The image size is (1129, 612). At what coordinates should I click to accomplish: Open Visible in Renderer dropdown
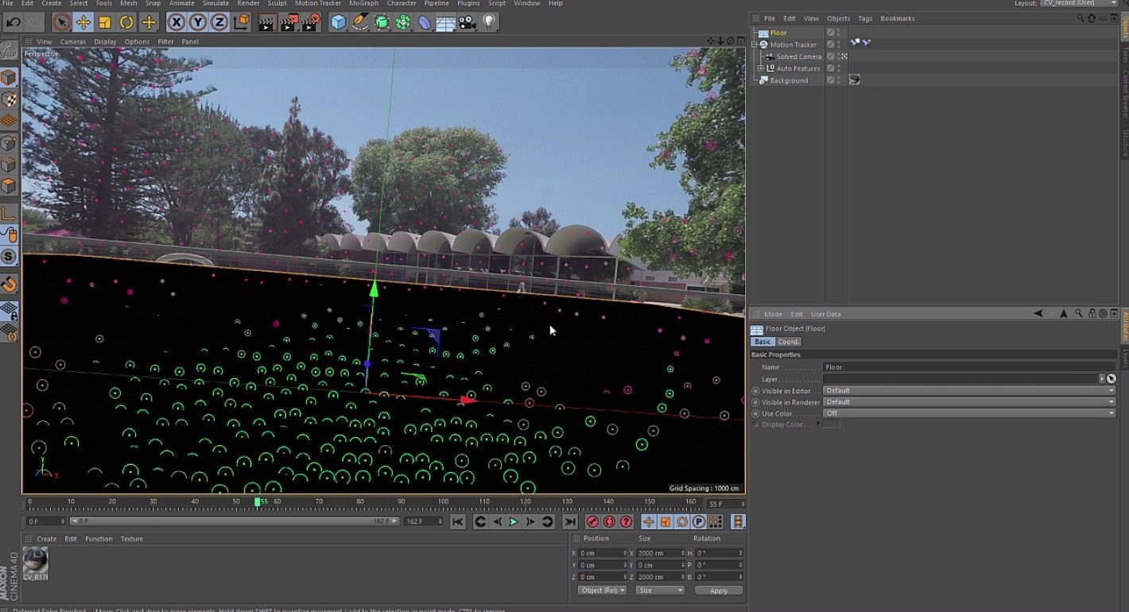[x=970, y=401]
